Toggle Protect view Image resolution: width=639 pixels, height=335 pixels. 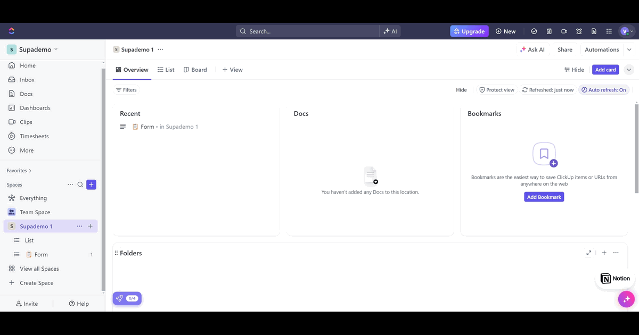point(497,90)
